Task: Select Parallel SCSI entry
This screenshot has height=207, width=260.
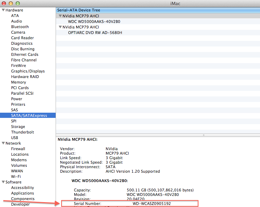Action: pyautogui.click(x=22, y=93)
